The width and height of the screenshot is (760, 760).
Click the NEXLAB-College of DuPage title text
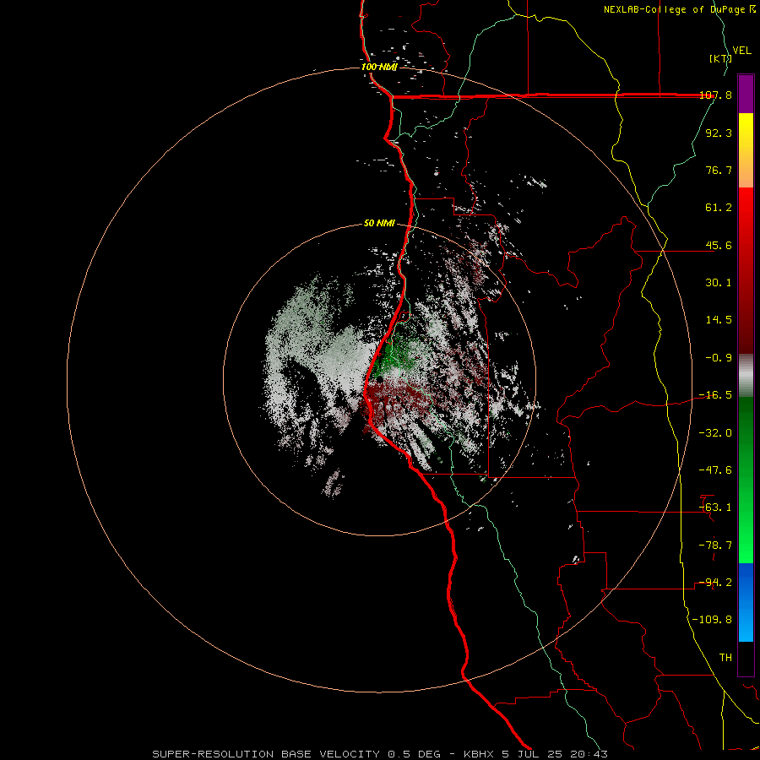pos(680,9)
